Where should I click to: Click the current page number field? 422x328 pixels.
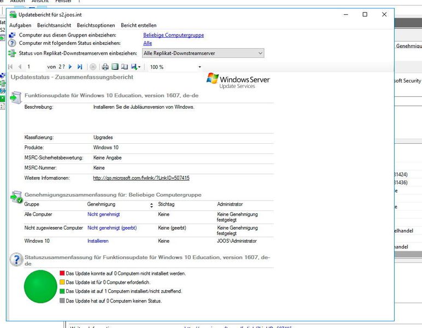coord(34,67)
